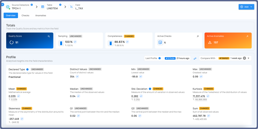Click the Active Anomalies count 197
The width and height of the screenshot is (258, 129).
pos(216,43)
